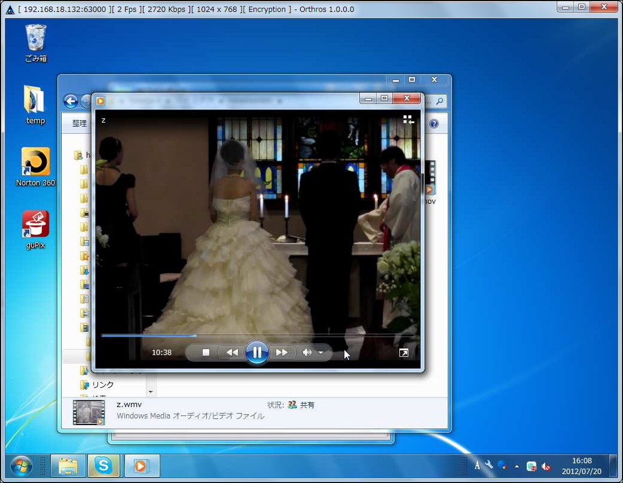Open the 整理 menu in Explorer
623x483 pixels.
point(80,123)
